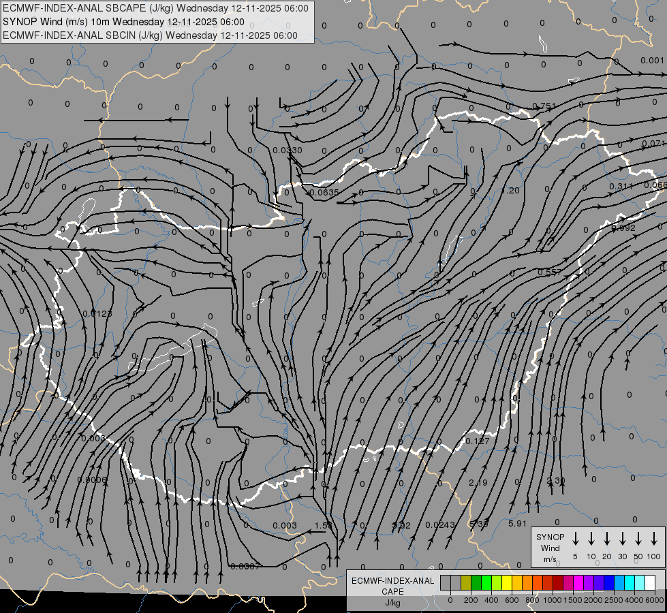
Task: Click the 2000 tick label in the CAPE legend
Action: [x=593, y=600]
